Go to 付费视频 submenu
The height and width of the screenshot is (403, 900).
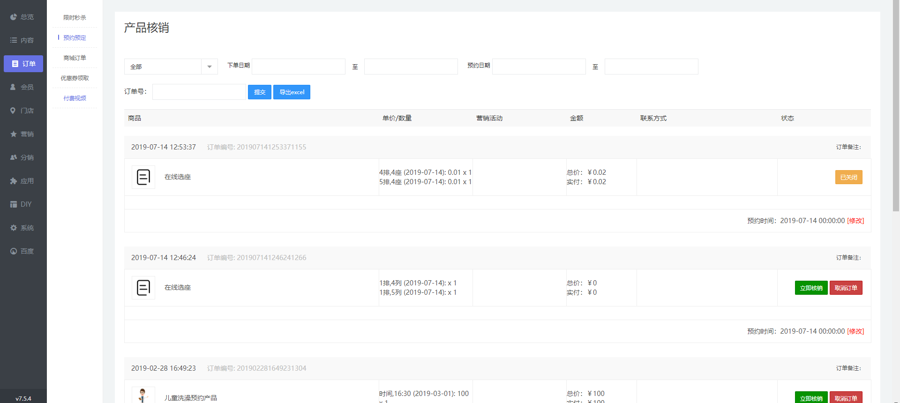pyautogui.click(x=75, y=98)
